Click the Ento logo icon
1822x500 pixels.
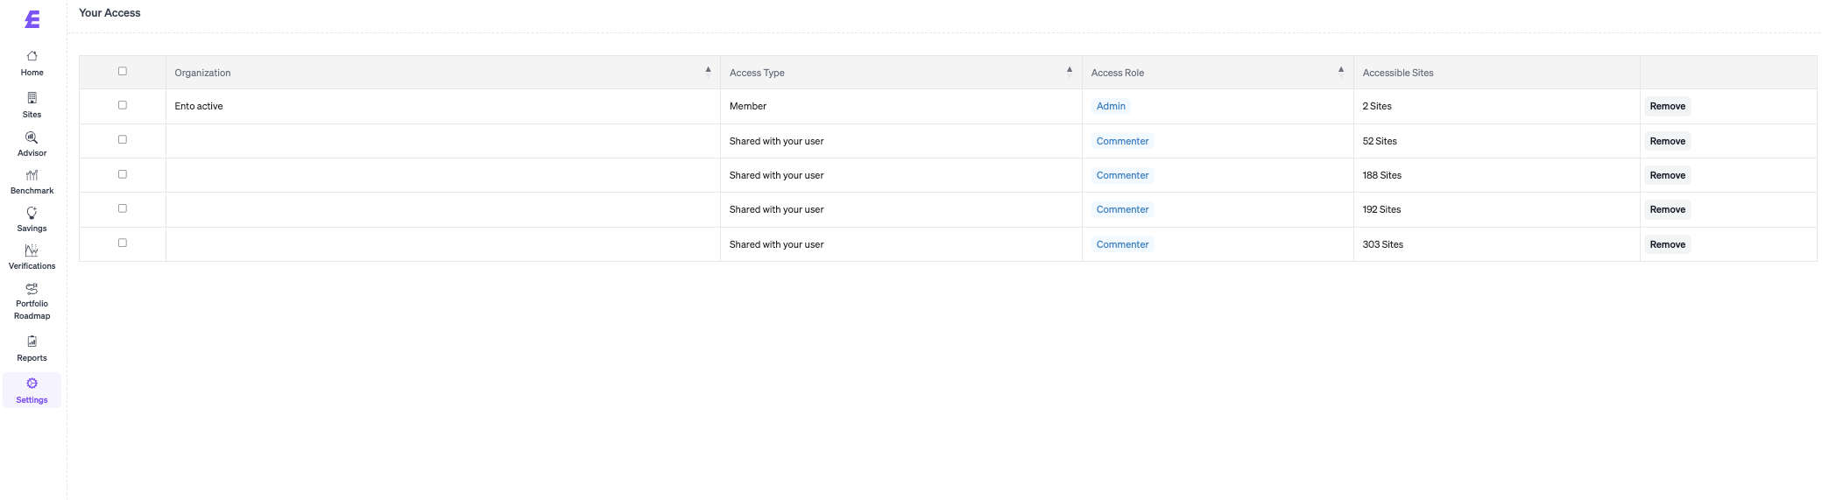(x=32, y=19)
